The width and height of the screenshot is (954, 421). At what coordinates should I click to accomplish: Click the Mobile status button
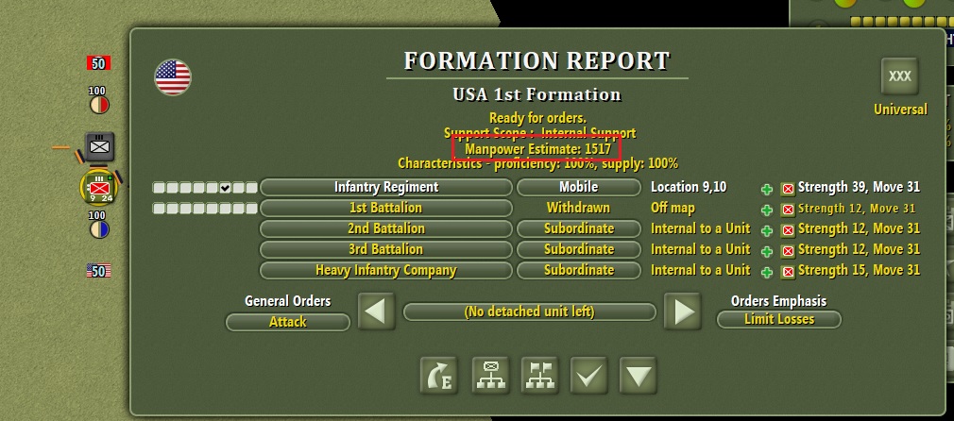pos(579,188)
